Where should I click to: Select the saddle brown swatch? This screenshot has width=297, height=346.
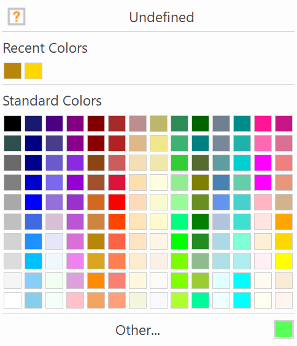click(96, 163)
